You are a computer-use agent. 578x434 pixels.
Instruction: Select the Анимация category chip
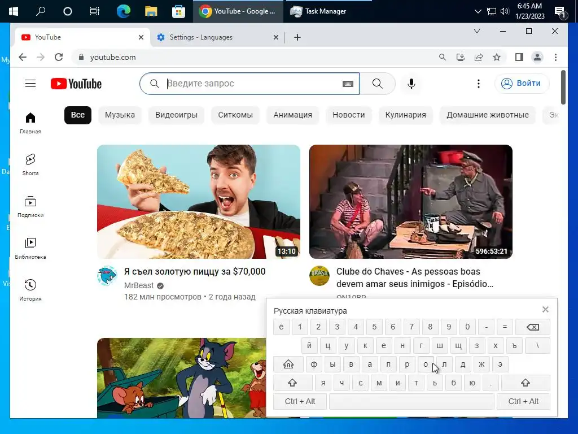point(293,115)
